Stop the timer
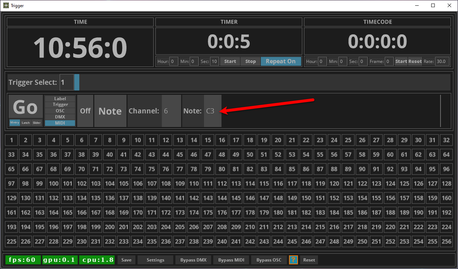The height and width of the screenshot is (269, 458). (250, 61)
